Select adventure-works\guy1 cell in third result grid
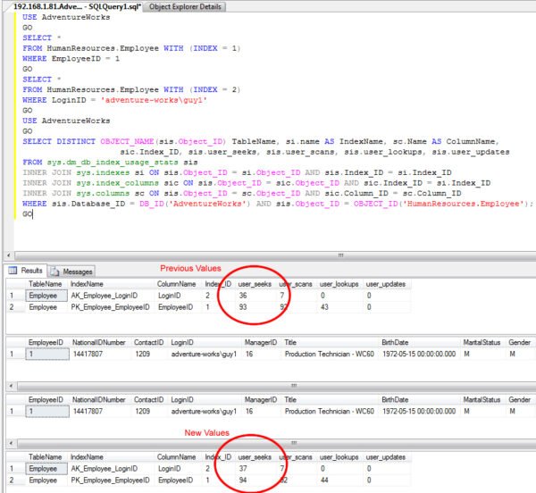536x493 pixels. [x=204, y=412]
